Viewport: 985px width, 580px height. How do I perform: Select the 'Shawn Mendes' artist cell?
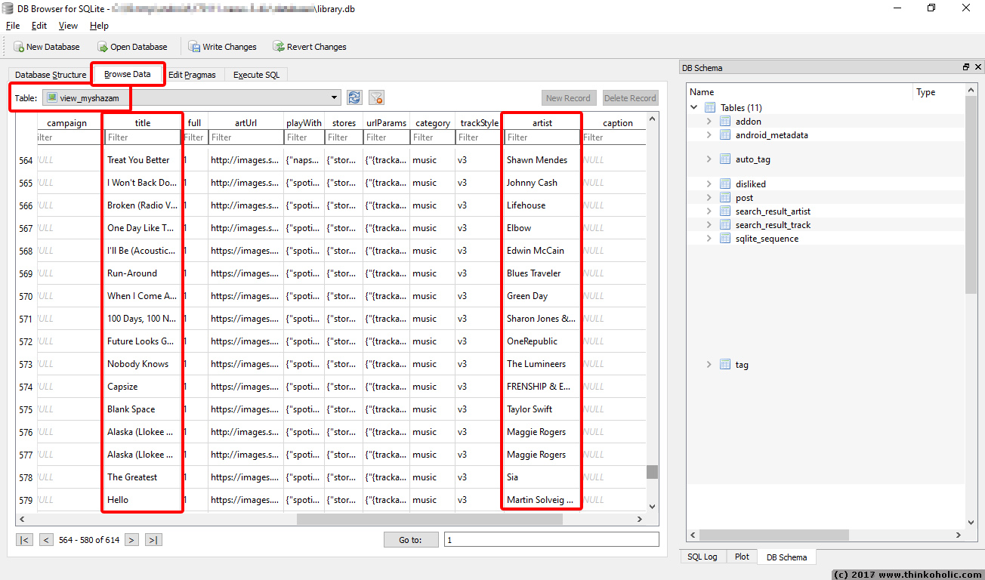(542, 160)
